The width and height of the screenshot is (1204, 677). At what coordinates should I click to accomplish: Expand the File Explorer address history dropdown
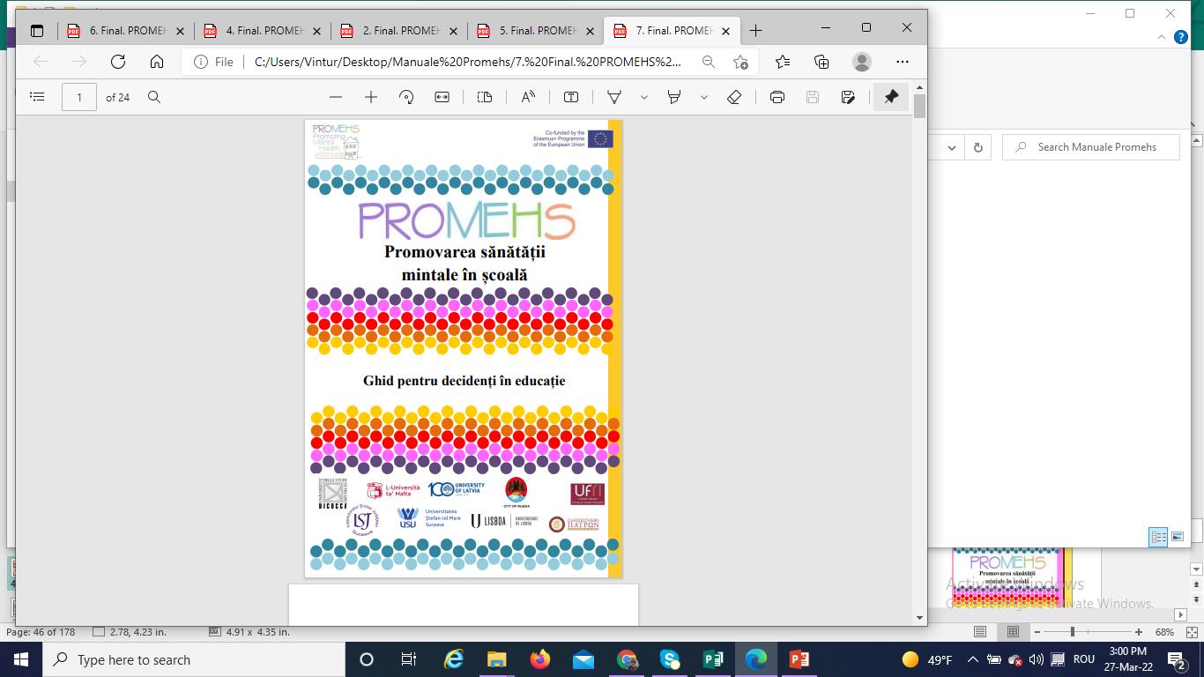[x=952, y=147]
